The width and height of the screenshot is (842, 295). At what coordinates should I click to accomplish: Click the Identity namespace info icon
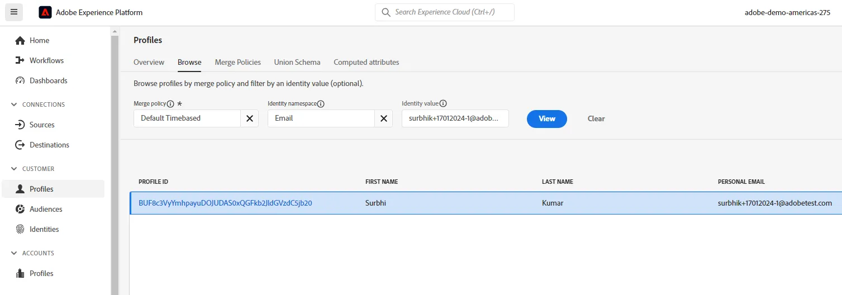click(321, 103)
